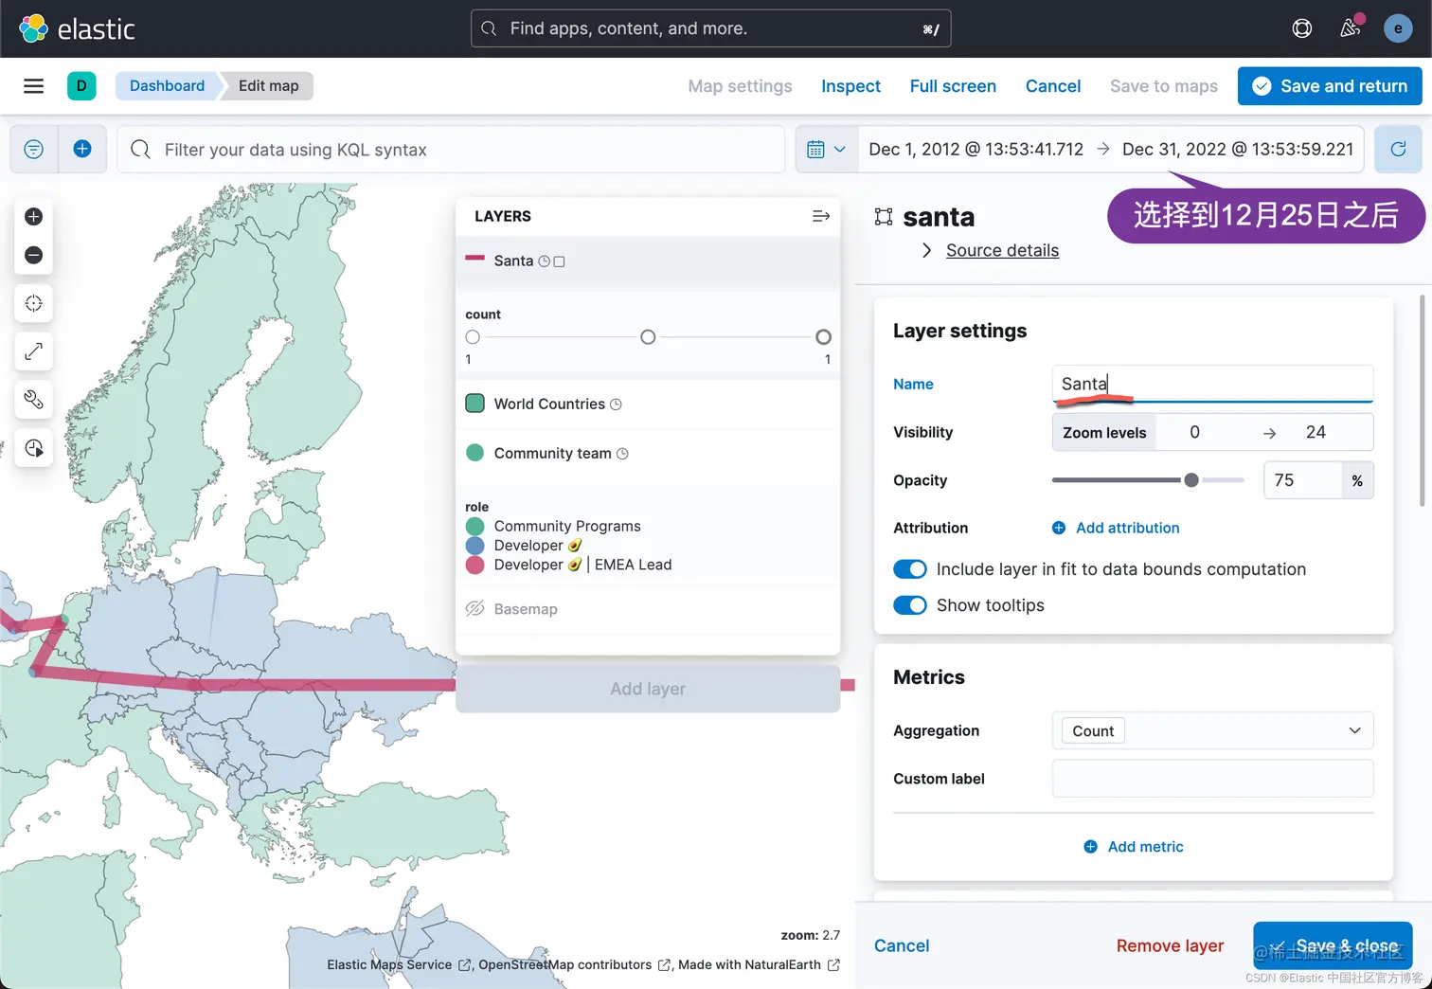Click the World Countries color swatch

tap(475, 404)
